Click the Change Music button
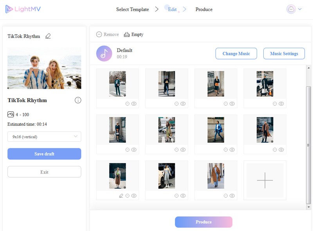The width and height of the screenshot is (313, 231). coord(236,54)
